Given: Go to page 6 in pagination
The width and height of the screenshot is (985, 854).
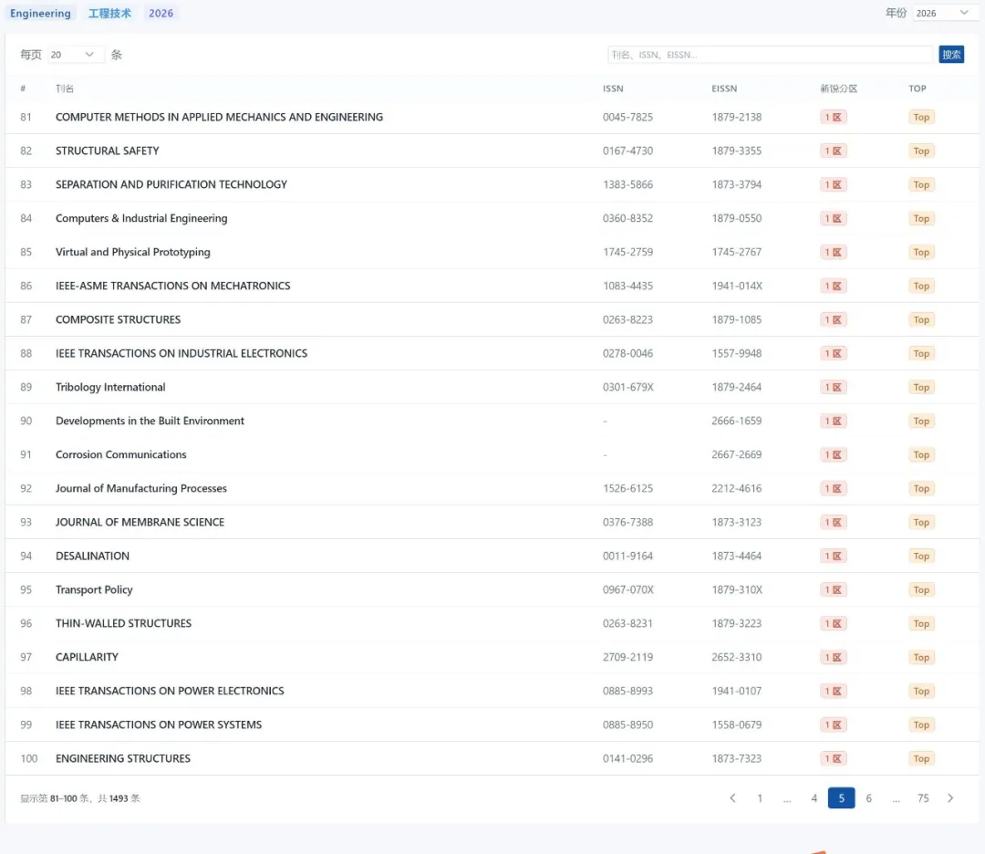Looking at the screenshot, I should click(868, 798).
